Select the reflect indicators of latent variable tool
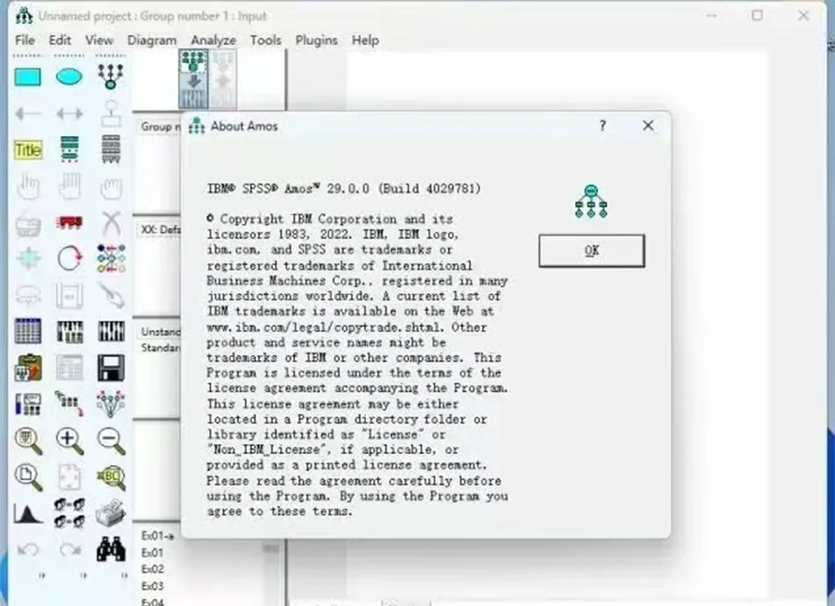Image resolution: width=835 pixels, height=606 pixels. pyautogui.click(x=111, y=259)
